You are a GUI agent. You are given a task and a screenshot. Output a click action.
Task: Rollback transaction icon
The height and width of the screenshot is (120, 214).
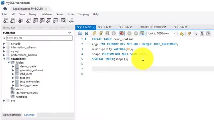tap(136, 33)
